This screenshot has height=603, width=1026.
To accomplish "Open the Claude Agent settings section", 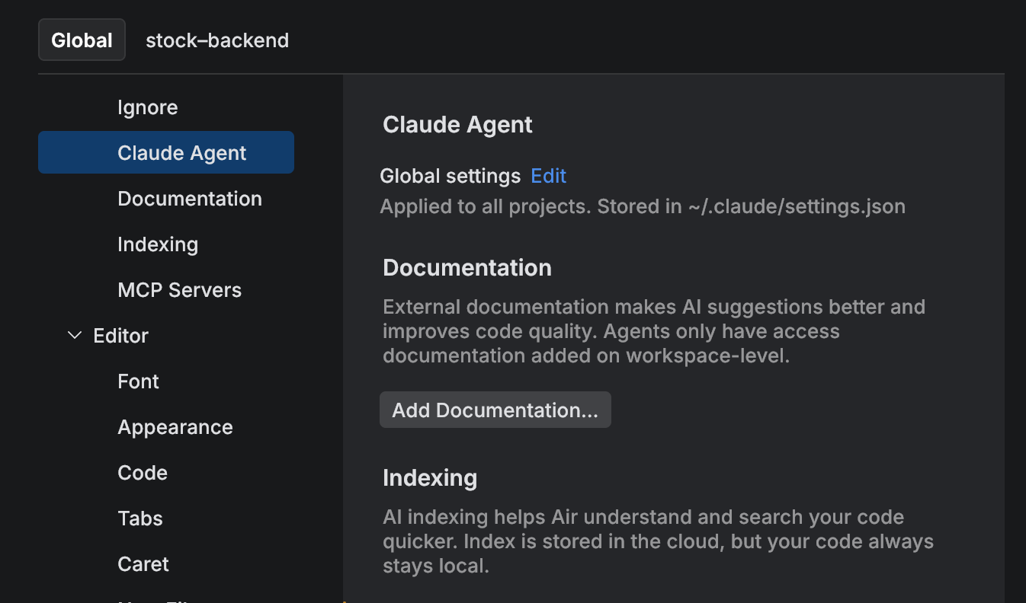I will coord(181,152).
